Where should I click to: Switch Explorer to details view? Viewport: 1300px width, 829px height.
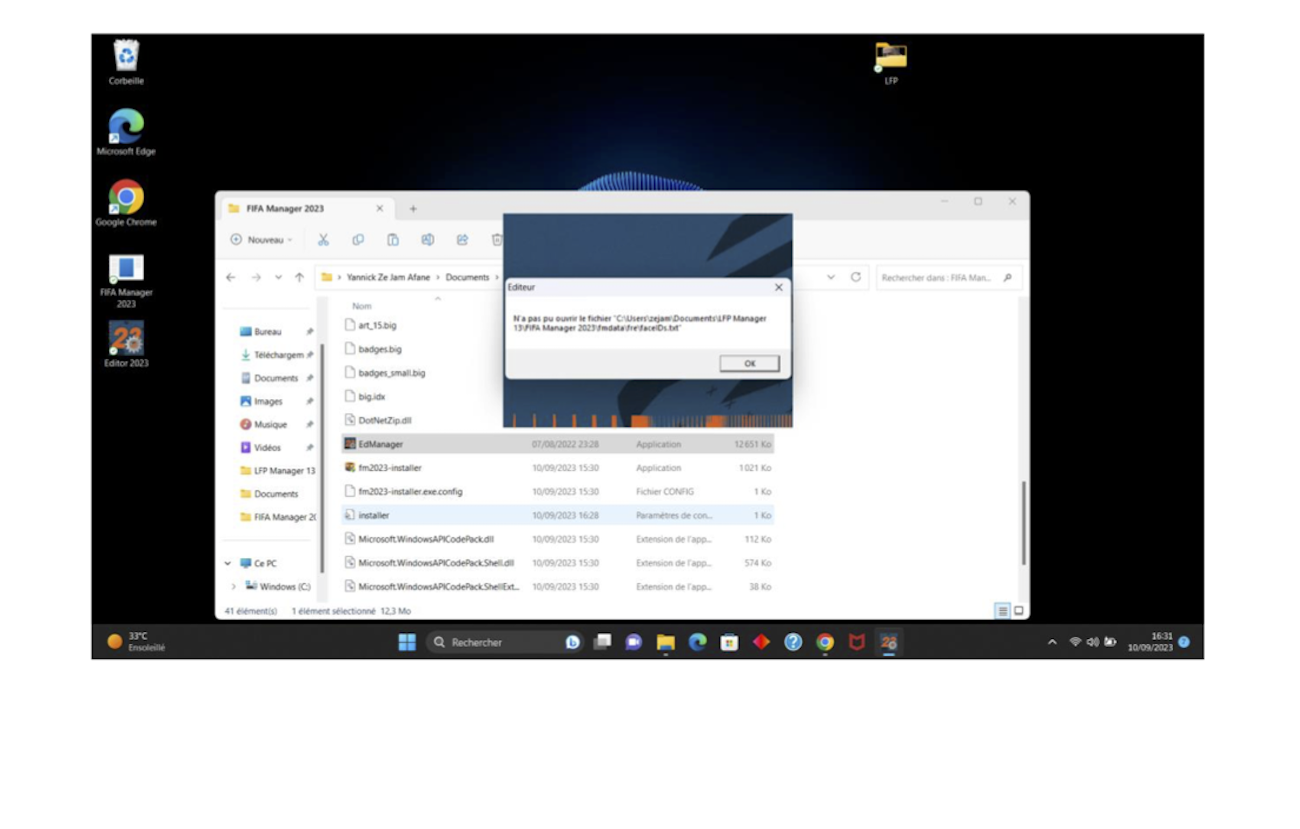pyautogui.click(x=1002, y=611)
